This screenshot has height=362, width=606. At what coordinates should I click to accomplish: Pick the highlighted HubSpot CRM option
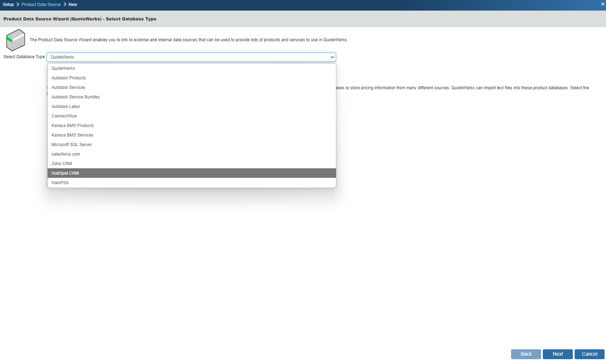(x=65, y=173)
